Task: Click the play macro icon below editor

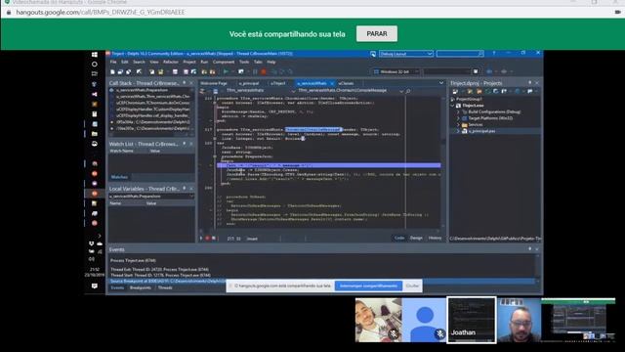Action: click(201, 239)
